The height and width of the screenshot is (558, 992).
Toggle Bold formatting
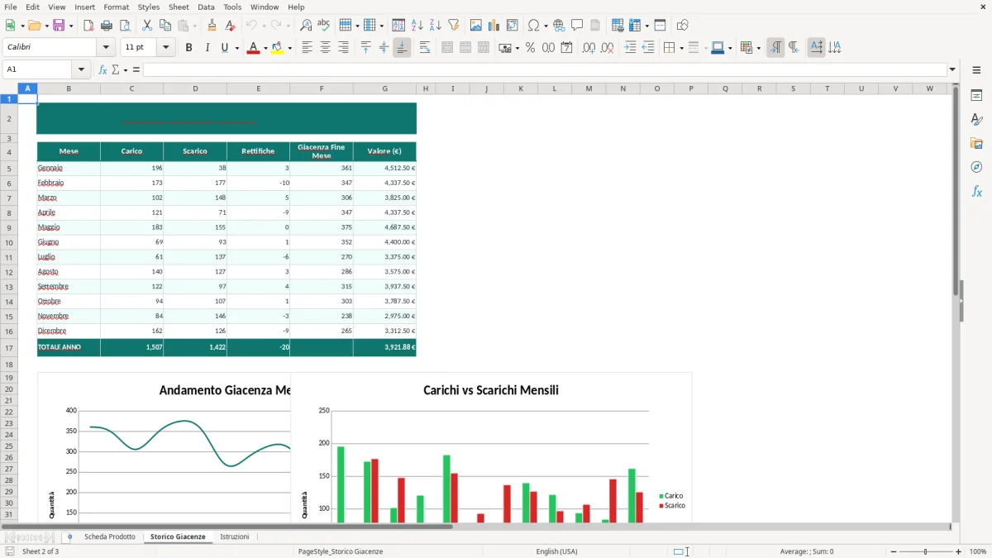point(189,48)
